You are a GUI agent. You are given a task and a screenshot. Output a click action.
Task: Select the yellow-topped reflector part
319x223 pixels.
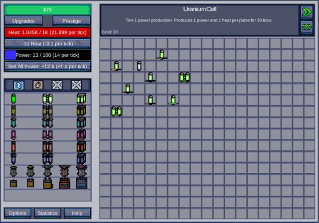[x=30, y=171]
